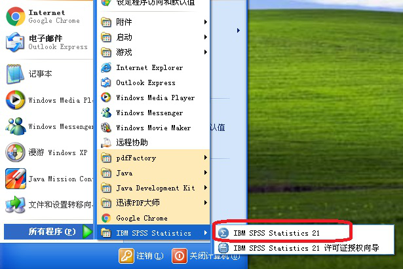Launch Windows Media Player from programs list

[x=153, y=98]
